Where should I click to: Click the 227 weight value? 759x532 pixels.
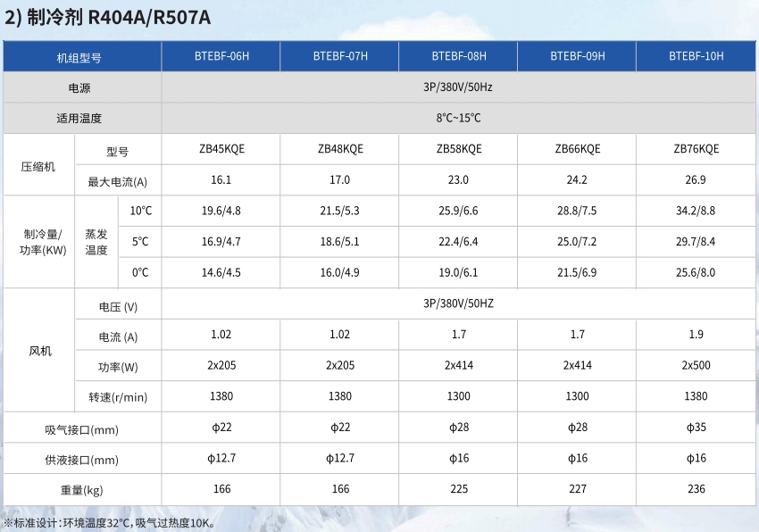tap(577, 488)
